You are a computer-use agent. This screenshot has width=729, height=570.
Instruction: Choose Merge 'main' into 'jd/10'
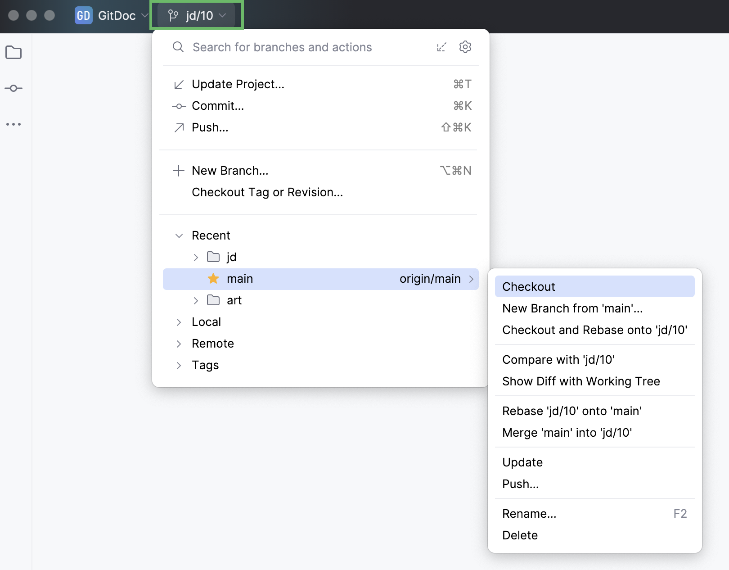coord(567,432)
